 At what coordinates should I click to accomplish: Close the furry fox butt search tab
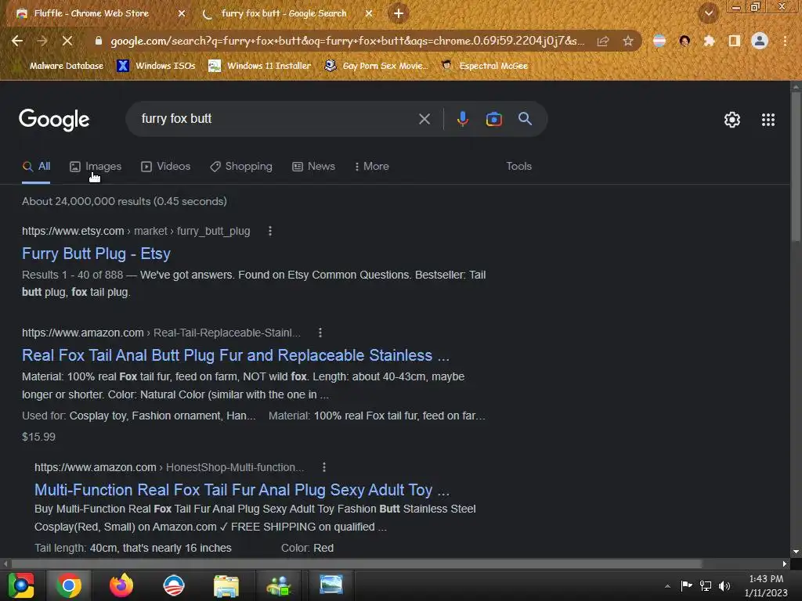[369, 13]
